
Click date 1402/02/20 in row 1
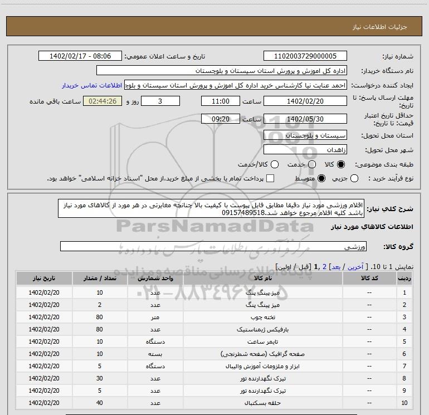point(44,292)
